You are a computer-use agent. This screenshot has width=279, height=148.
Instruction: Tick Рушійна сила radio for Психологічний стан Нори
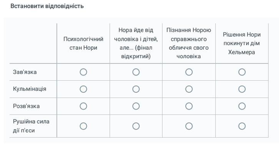[83, 126]
